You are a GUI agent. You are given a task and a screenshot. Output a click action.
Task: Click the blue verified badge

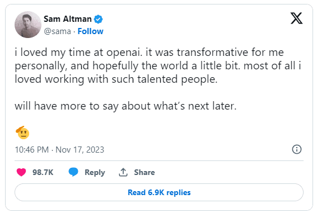99,19
